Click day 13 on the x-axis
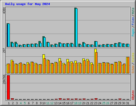Image resolution: width=136 pixels, height=106 pixels. tap(56, 103)
